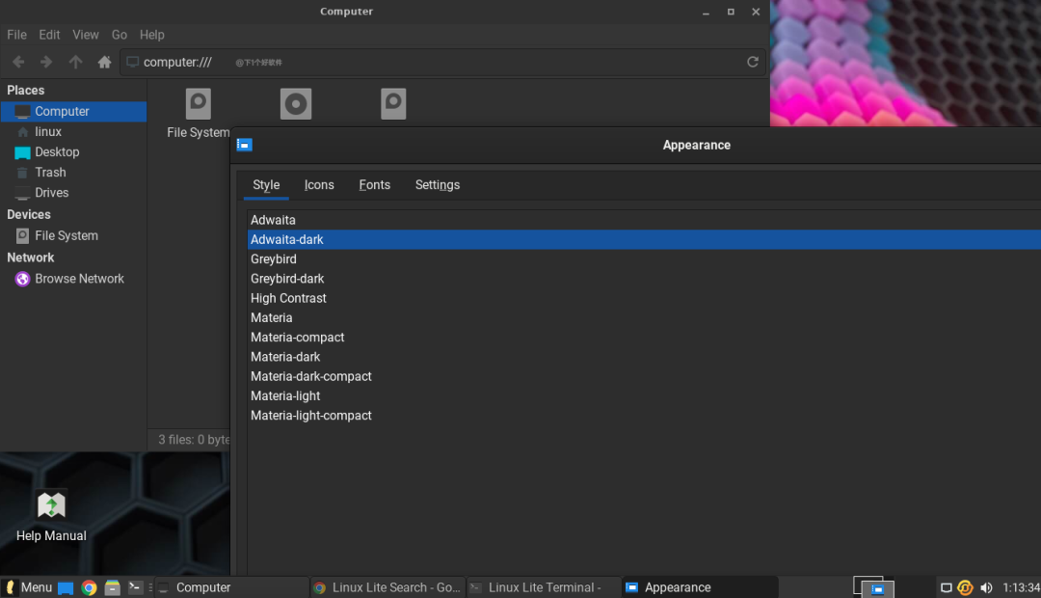The height and width of the screenshot is (598, 1041).
Task: Click the terminal icon in the taskbar
Action: coord(134,586)
